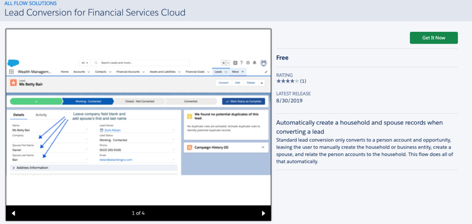Select the Leads navigation tab
The height and width of the screenshot is (224, 472).
coord(218,72)
